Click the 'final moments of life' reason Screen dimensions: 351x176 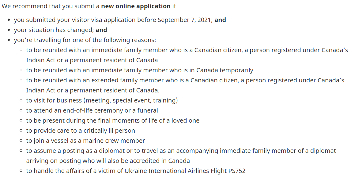(x=113, y=120)
